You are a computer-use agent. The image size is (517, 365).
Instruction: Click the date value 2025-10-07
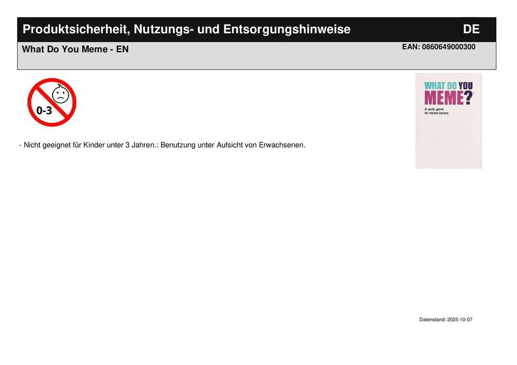tap(460, 320)
